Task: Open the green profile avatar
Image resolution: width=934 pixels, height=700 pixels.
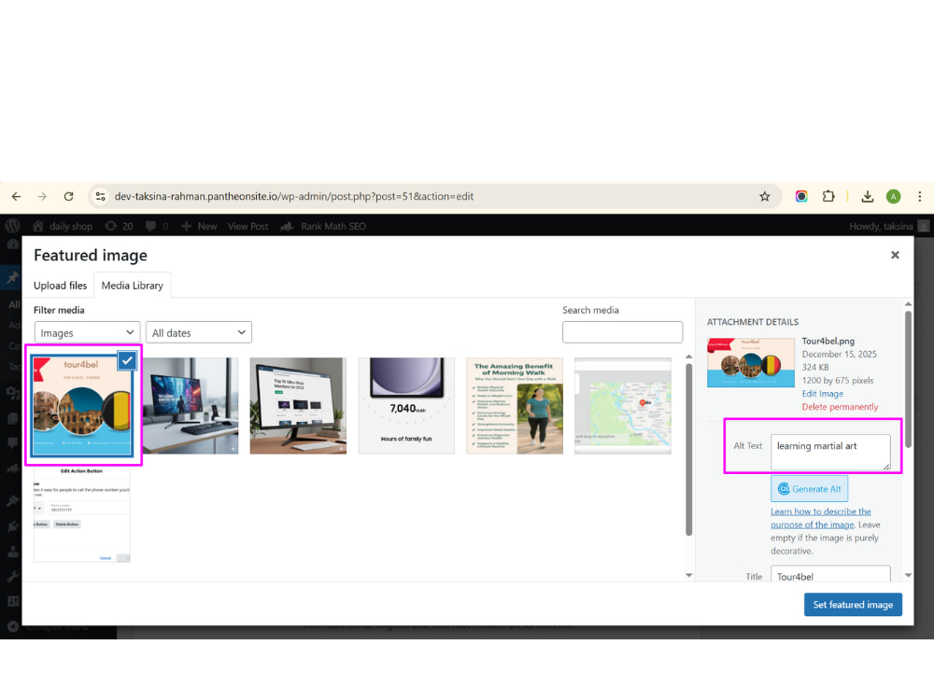Action: (x=894, y=196)
